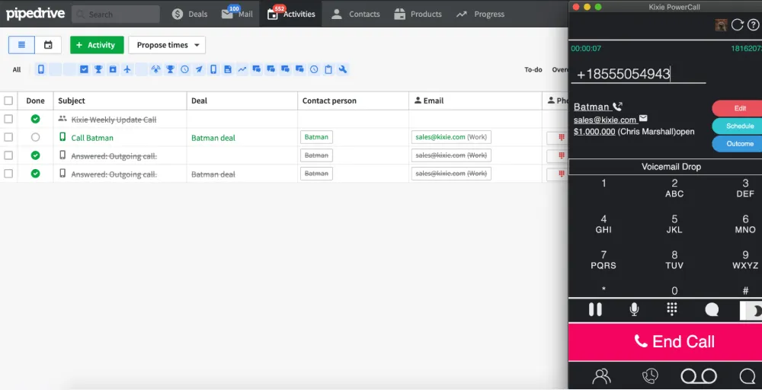Viewport: 762px width, 390px height.
Task: Open filled chat bubble above End Call
Action: (x=712, y=309)
